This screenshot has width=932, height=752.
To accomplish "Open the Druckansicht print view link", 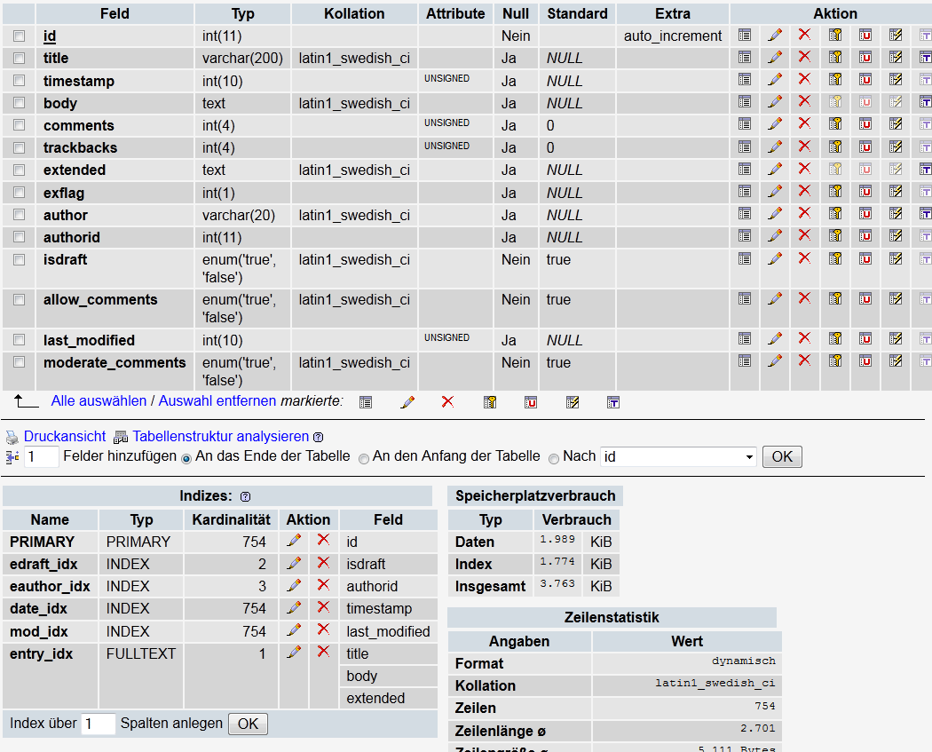I will 65,437.
